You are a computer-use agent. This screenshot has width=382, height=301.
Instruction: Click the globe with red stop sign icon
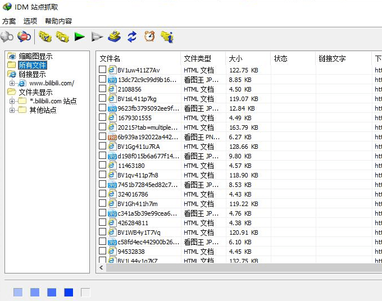(24, 37)
